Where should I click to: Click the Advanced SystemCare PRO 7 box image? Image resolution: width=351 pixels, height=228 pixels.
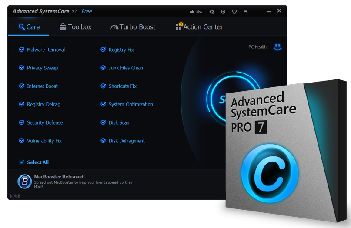286,150
